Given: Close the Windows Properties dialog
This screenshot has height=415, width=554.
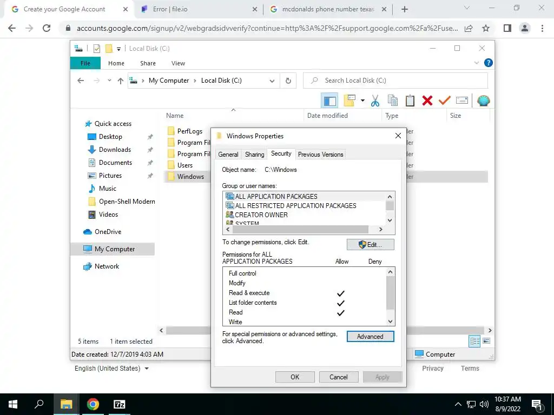Looking at the screenshot, I should coord(398,136).
